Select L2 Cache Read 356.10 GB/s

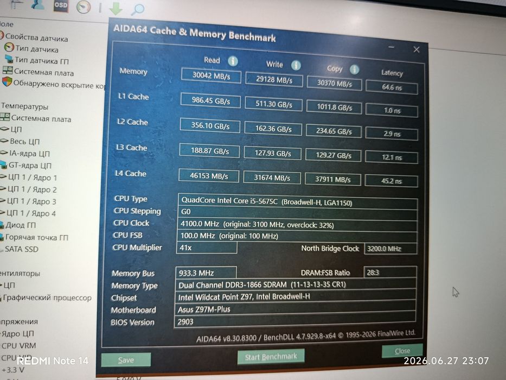(210, 125)
